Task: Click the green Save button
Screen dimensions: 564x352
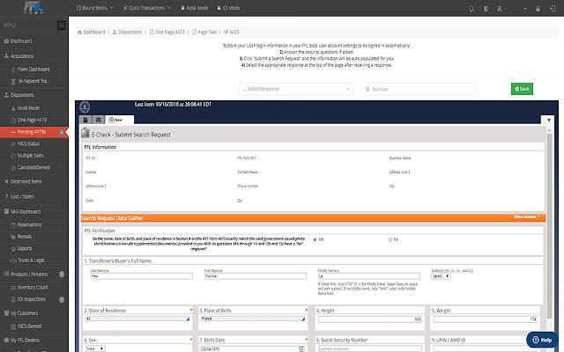Action: (x=522, y=89)
